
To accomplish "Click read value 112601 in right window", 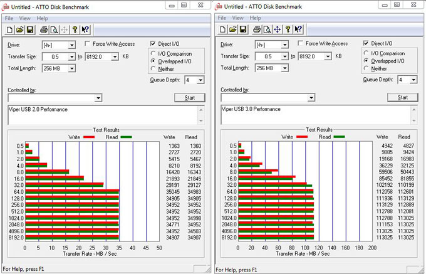I will coord(407,192).
